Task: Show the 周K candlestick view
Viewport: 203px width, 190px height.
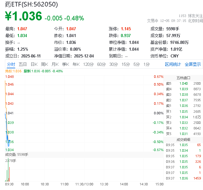Action: coord(45,64)
